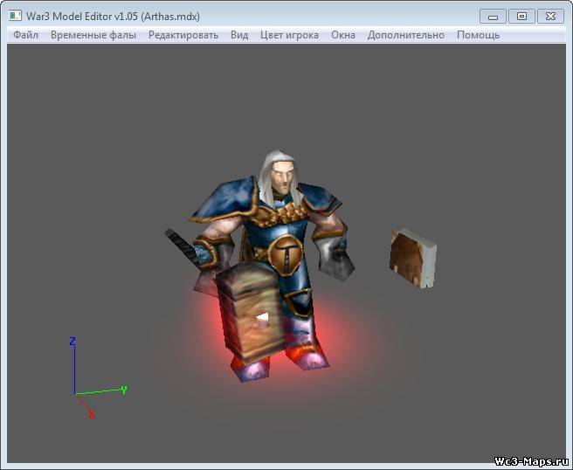Click the green Y axis label

[x=124, y=390]
